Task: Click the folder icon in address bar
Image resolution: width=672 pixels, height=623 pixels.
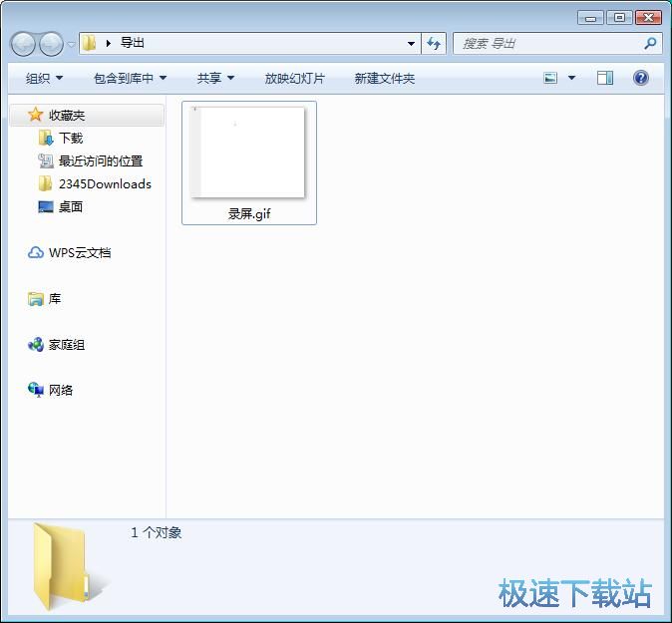Action: [x=89, y=43]
